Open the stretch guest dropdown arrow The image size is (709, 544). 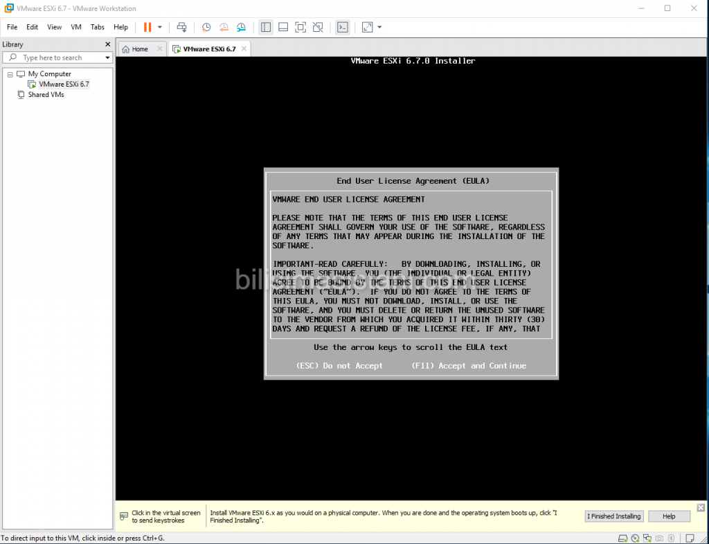point(379,27)
